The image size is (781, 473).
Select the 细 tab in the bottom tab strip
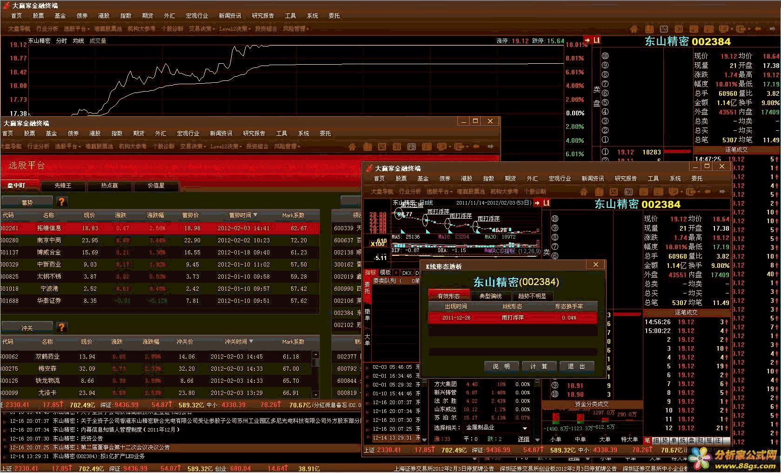pyautogui.click(x=655, y=440)
